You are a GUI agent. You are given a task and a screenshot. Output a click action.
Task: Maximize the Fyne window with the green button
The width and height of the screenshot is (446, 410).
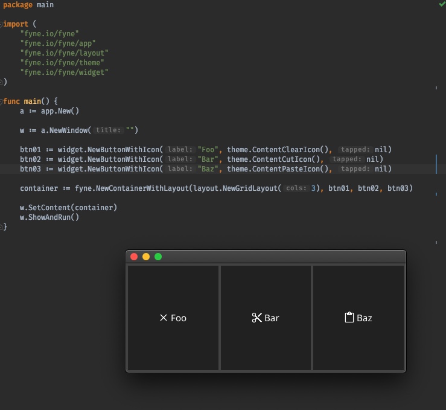click(158, 257)
